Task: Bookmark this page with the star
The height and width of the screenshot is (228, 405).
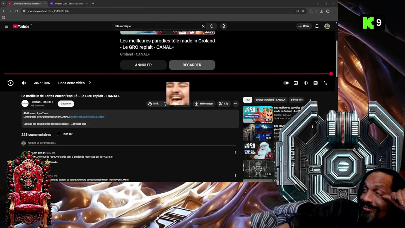Action: pos(303,11)
